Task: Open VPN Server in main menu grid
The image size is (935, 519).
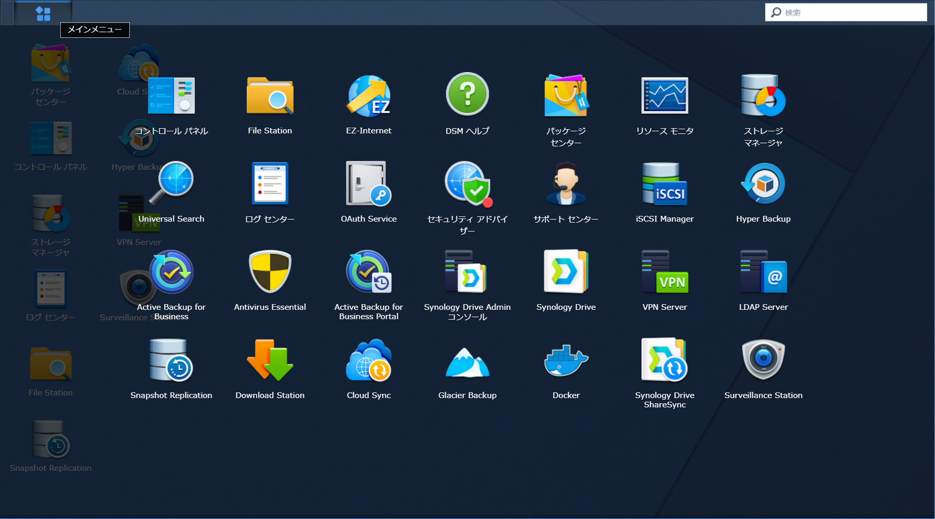Action: pos(665,281)
